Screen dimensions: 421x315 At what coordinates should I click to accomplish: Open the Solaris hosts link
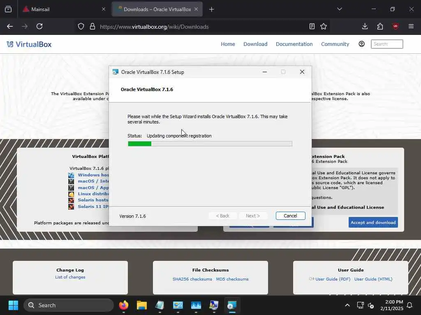click(x=93, y=200)
